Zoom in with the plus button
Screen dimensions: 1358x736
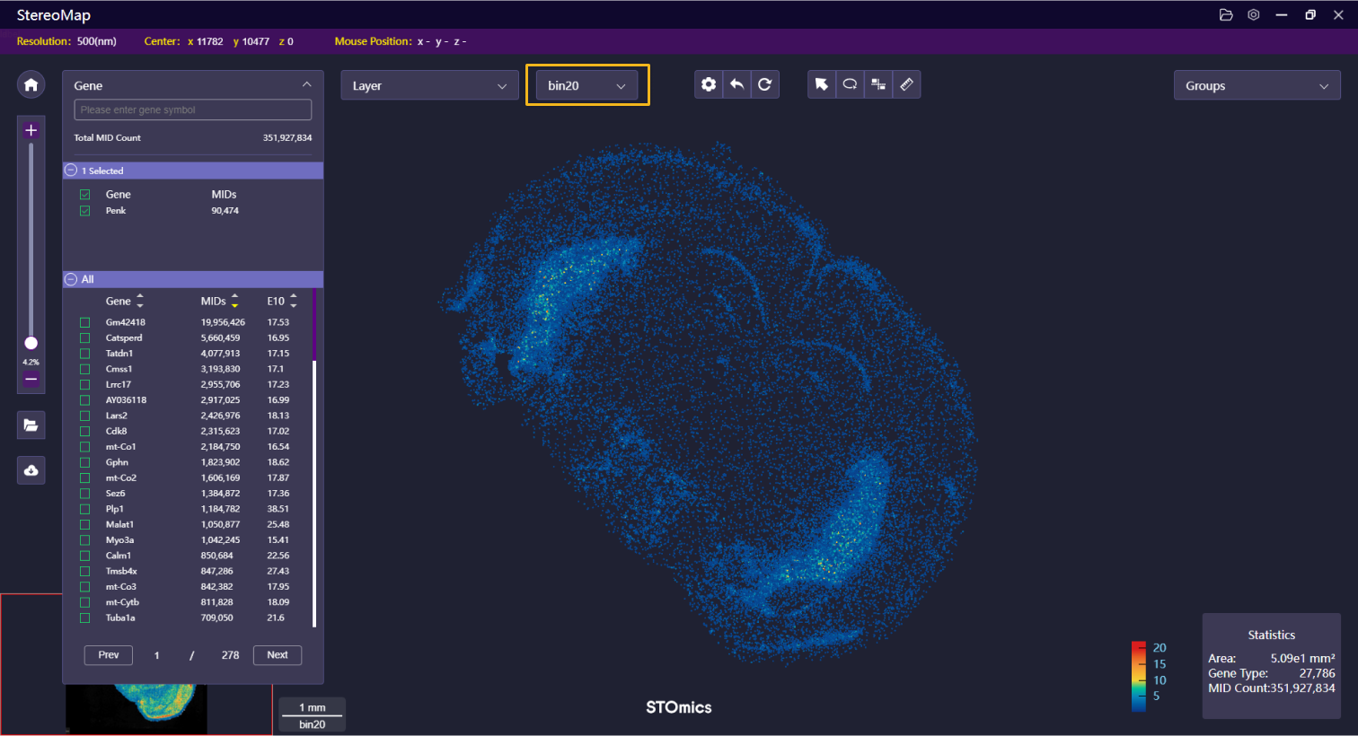(x=31, y=130)
